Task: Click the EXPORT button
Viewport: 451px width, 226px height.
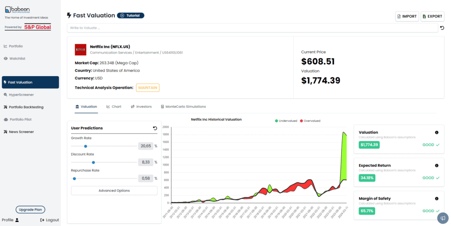Action: tap(433, 16)
